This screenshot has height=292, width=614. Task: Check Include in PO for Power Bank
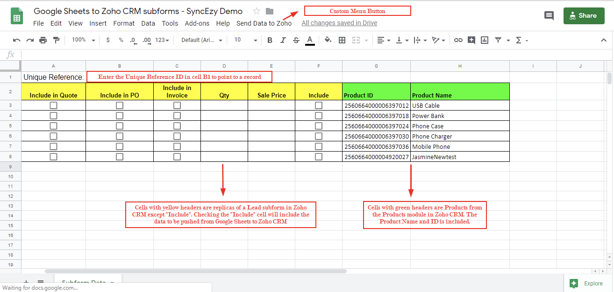[x=120, y=116]
